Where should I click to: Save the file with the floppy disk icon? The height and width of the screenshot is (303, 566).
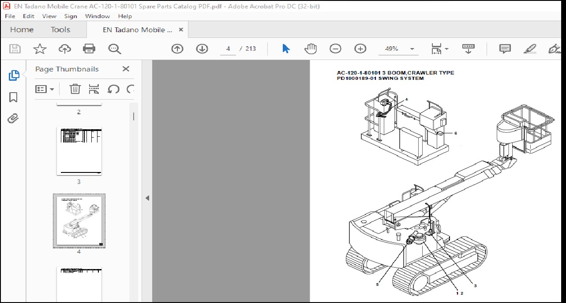coord(15,49)
